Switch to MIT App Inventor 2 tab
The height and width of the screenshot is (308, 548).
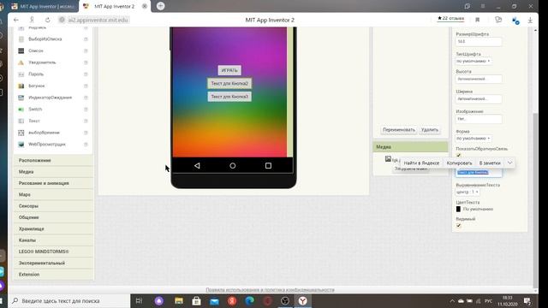[114, 6]
